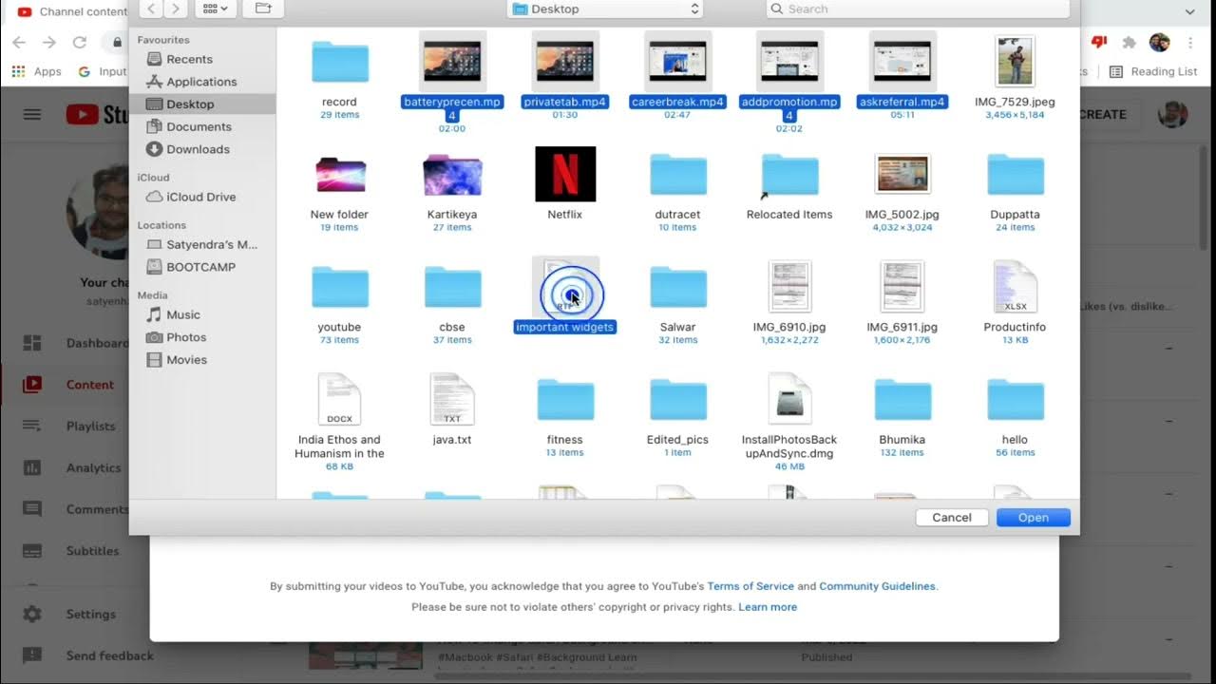Open the Desktop location dropdown
This screenshot has height=684, width=1216.
click(605, 9)
